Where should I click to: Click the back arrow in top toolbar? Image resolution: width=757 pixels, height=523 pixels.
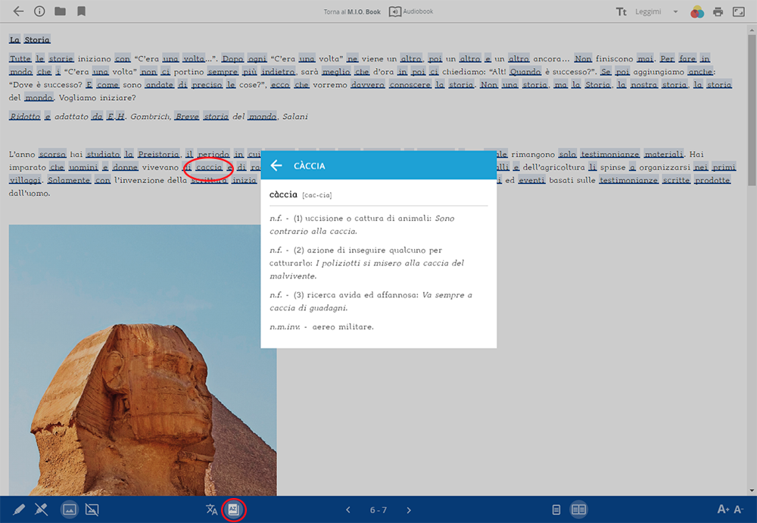[x=18, y=11]
